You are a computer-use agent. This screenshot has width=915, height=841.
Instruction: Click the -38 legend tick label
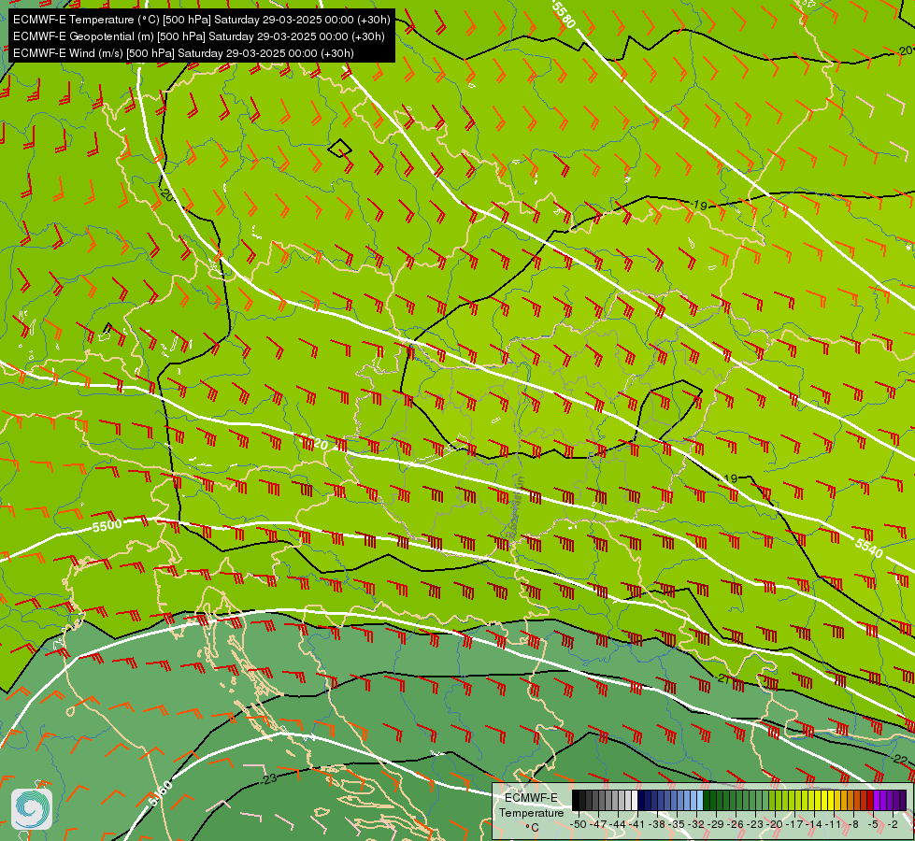click(658, 824)
